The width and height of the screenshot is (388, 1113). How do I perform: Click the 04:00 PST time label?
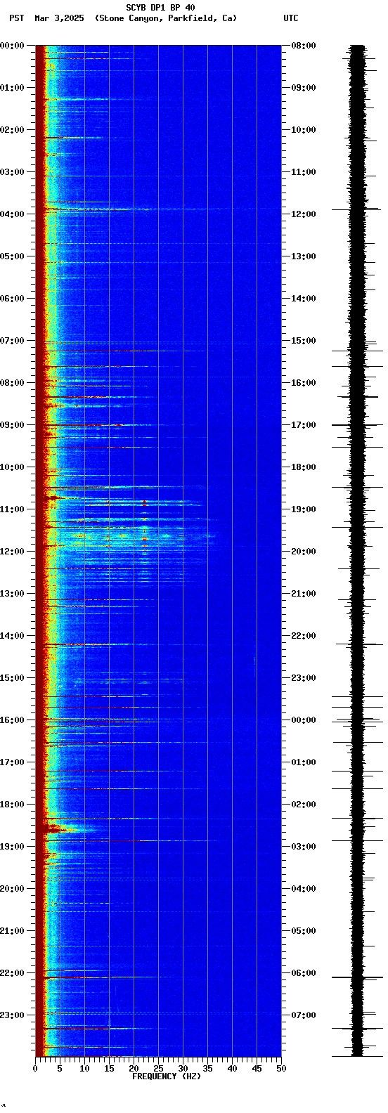12,214
